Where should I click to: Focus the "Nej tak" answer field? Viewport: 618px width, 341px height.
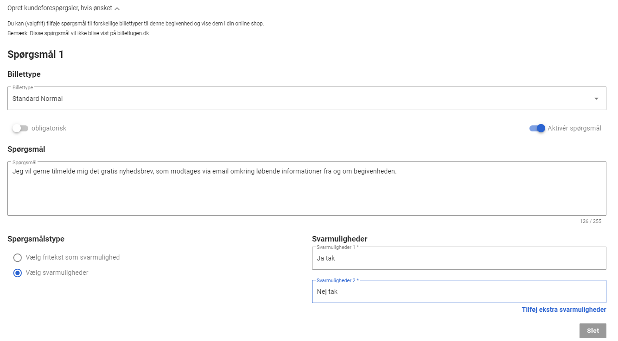pos(459,291)
